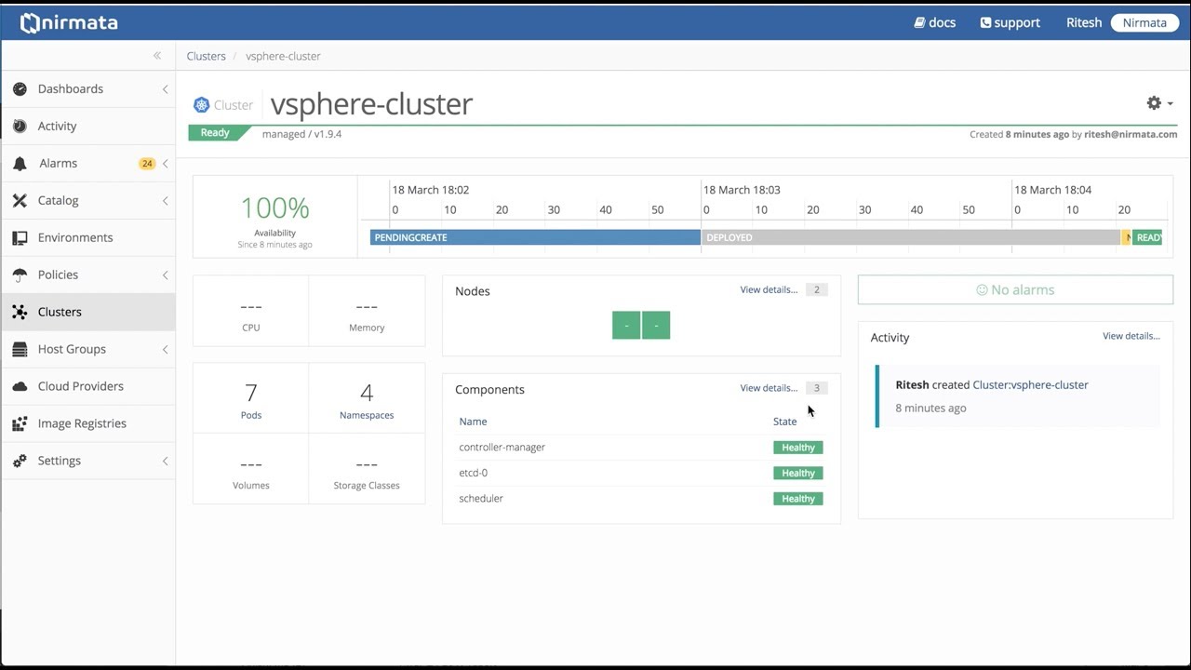Click the green Ready status label

pos(215,133)
